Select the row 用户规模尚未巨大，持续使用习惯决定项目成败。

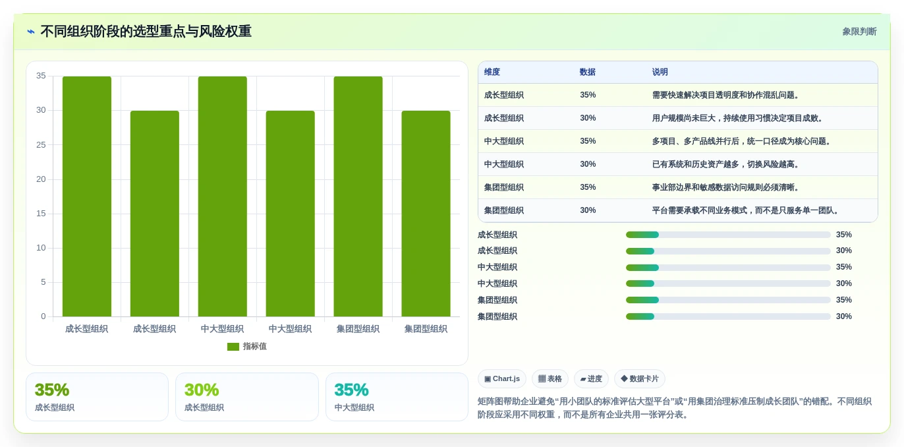coord(678,118)
